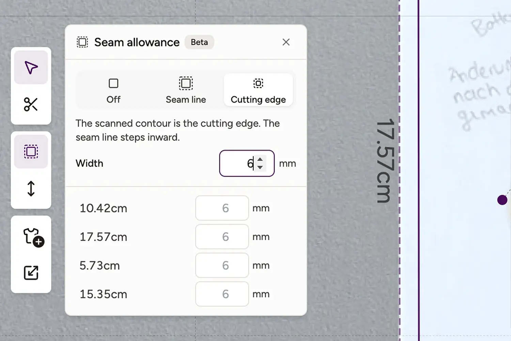This screenshot has height=341, width=511.
Task: Edit the 17.57cm edge allowance field
Action: point(222,237)
